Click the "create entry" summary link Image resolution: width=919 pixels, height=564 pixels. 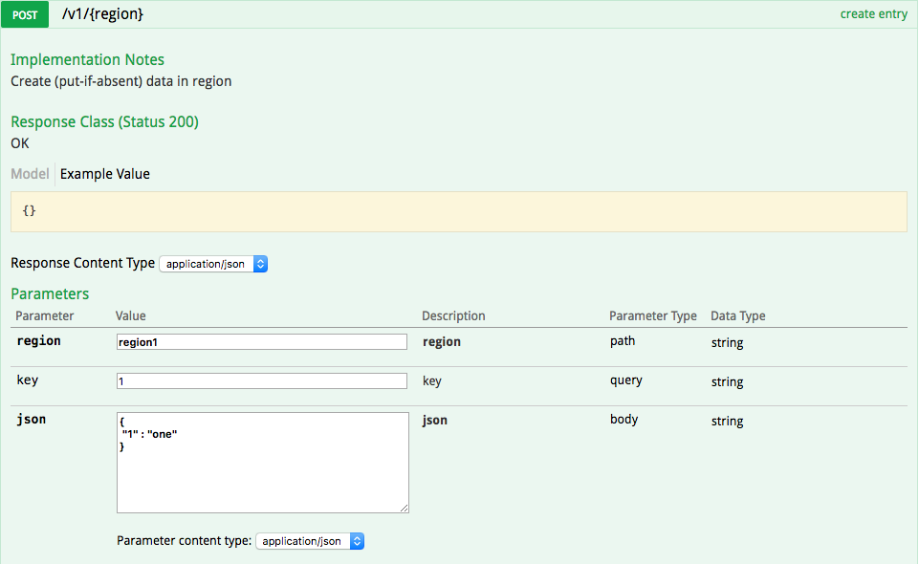(x=872, y=14)
